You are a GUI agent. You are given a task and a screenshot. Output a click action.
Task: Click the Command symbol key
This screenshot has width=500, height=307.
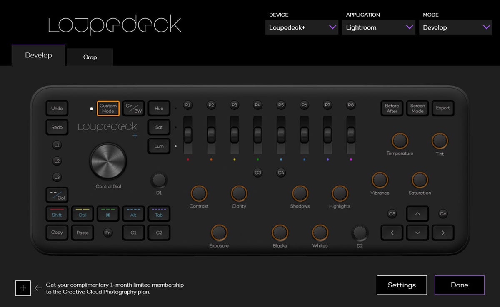[108, 213]
